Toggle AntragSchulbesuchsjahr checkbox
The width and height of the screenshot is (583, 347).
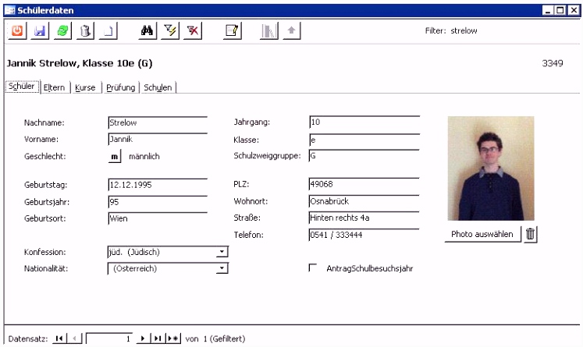(313, 268)
